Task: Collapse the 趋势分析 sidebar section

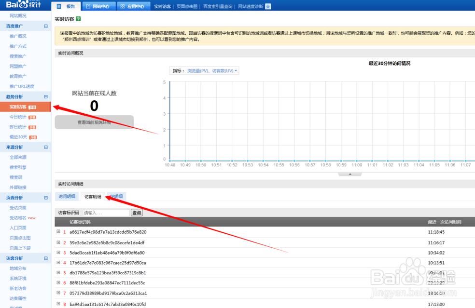Action: tap(46, 97)
